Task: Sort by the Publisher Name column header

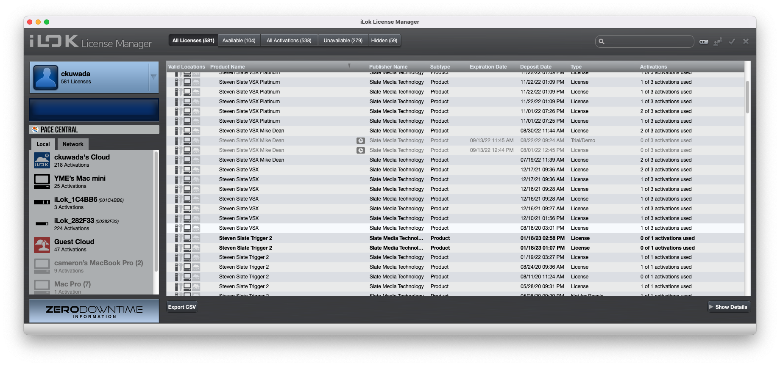Action: 388,67
